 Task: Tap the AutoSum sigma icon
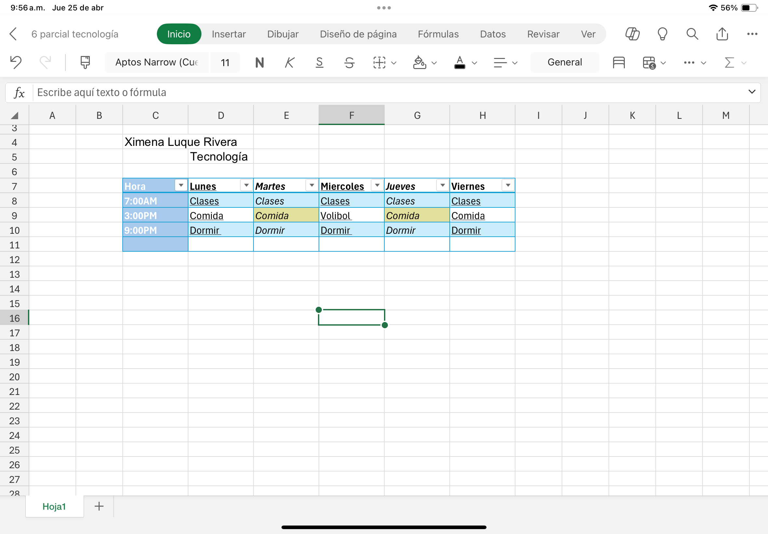tap(729, 63)
